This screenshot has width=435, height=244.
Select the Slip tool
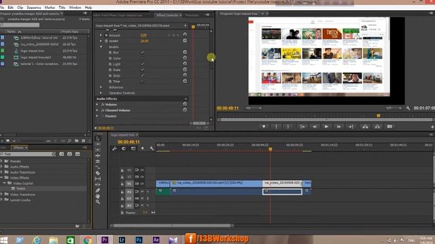(x=98, y=179)
